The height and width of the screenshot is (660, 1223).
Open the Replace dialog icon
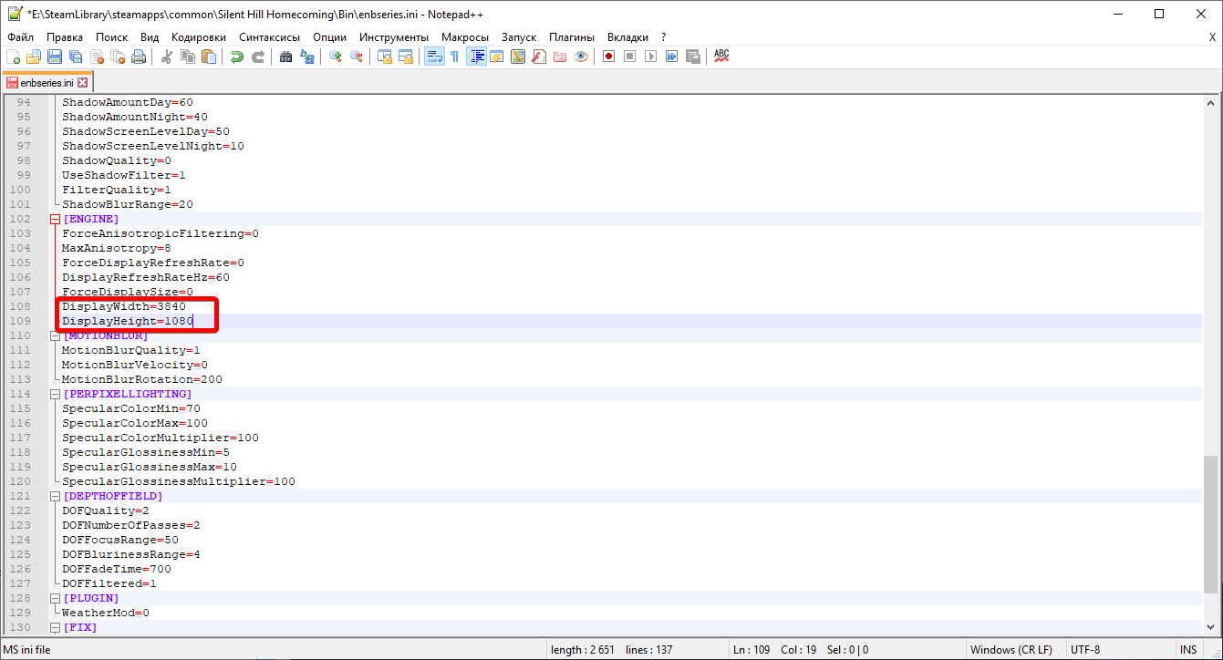pyautogui.click(x=307, y=57)
